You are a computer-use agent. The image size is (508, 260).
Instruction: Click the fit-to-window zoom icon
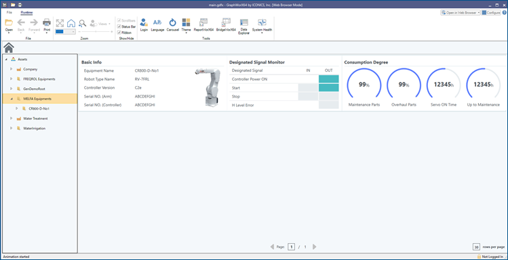[60, 23]
